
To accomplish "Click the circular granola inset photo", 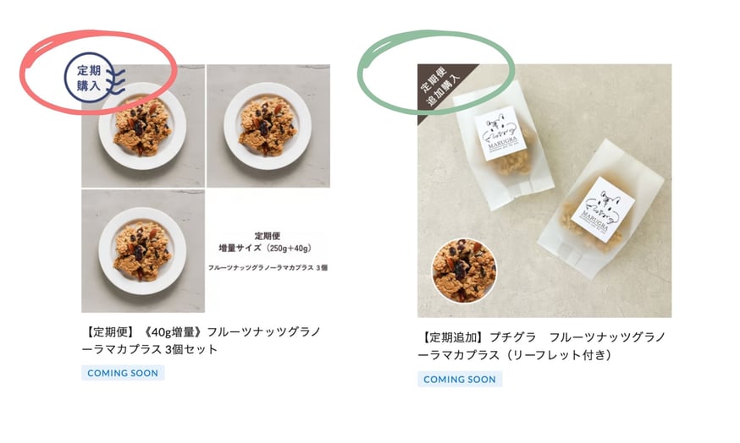I will (464, 270).
